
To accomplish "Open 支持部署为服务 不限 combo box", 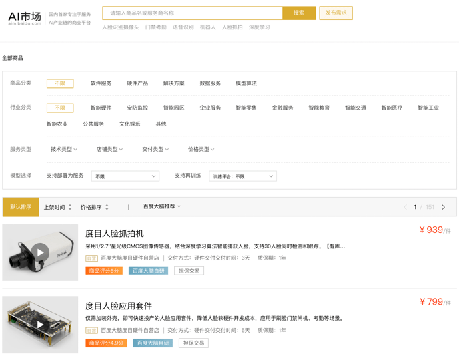I will point(125,176).
